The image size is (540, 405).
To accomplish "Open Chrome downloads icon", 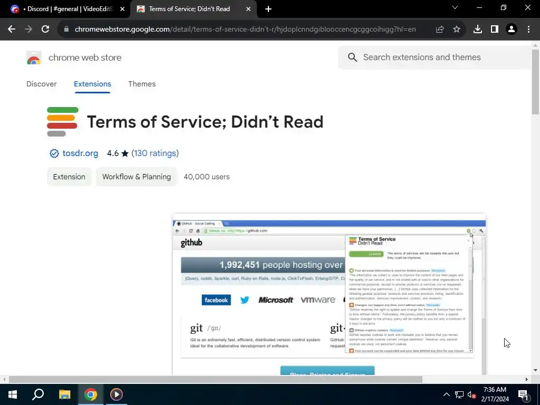I will [x=478, y=30].
